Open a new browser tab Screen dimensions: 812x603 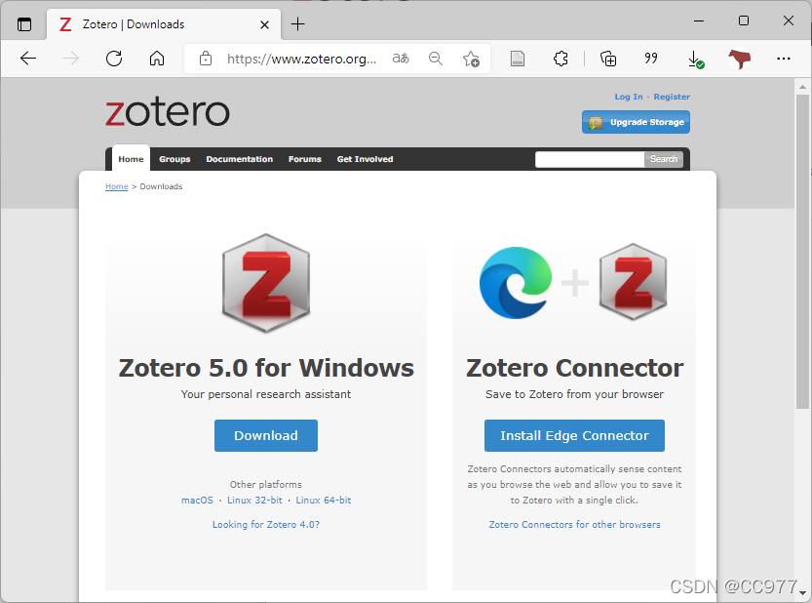point(297,23)
